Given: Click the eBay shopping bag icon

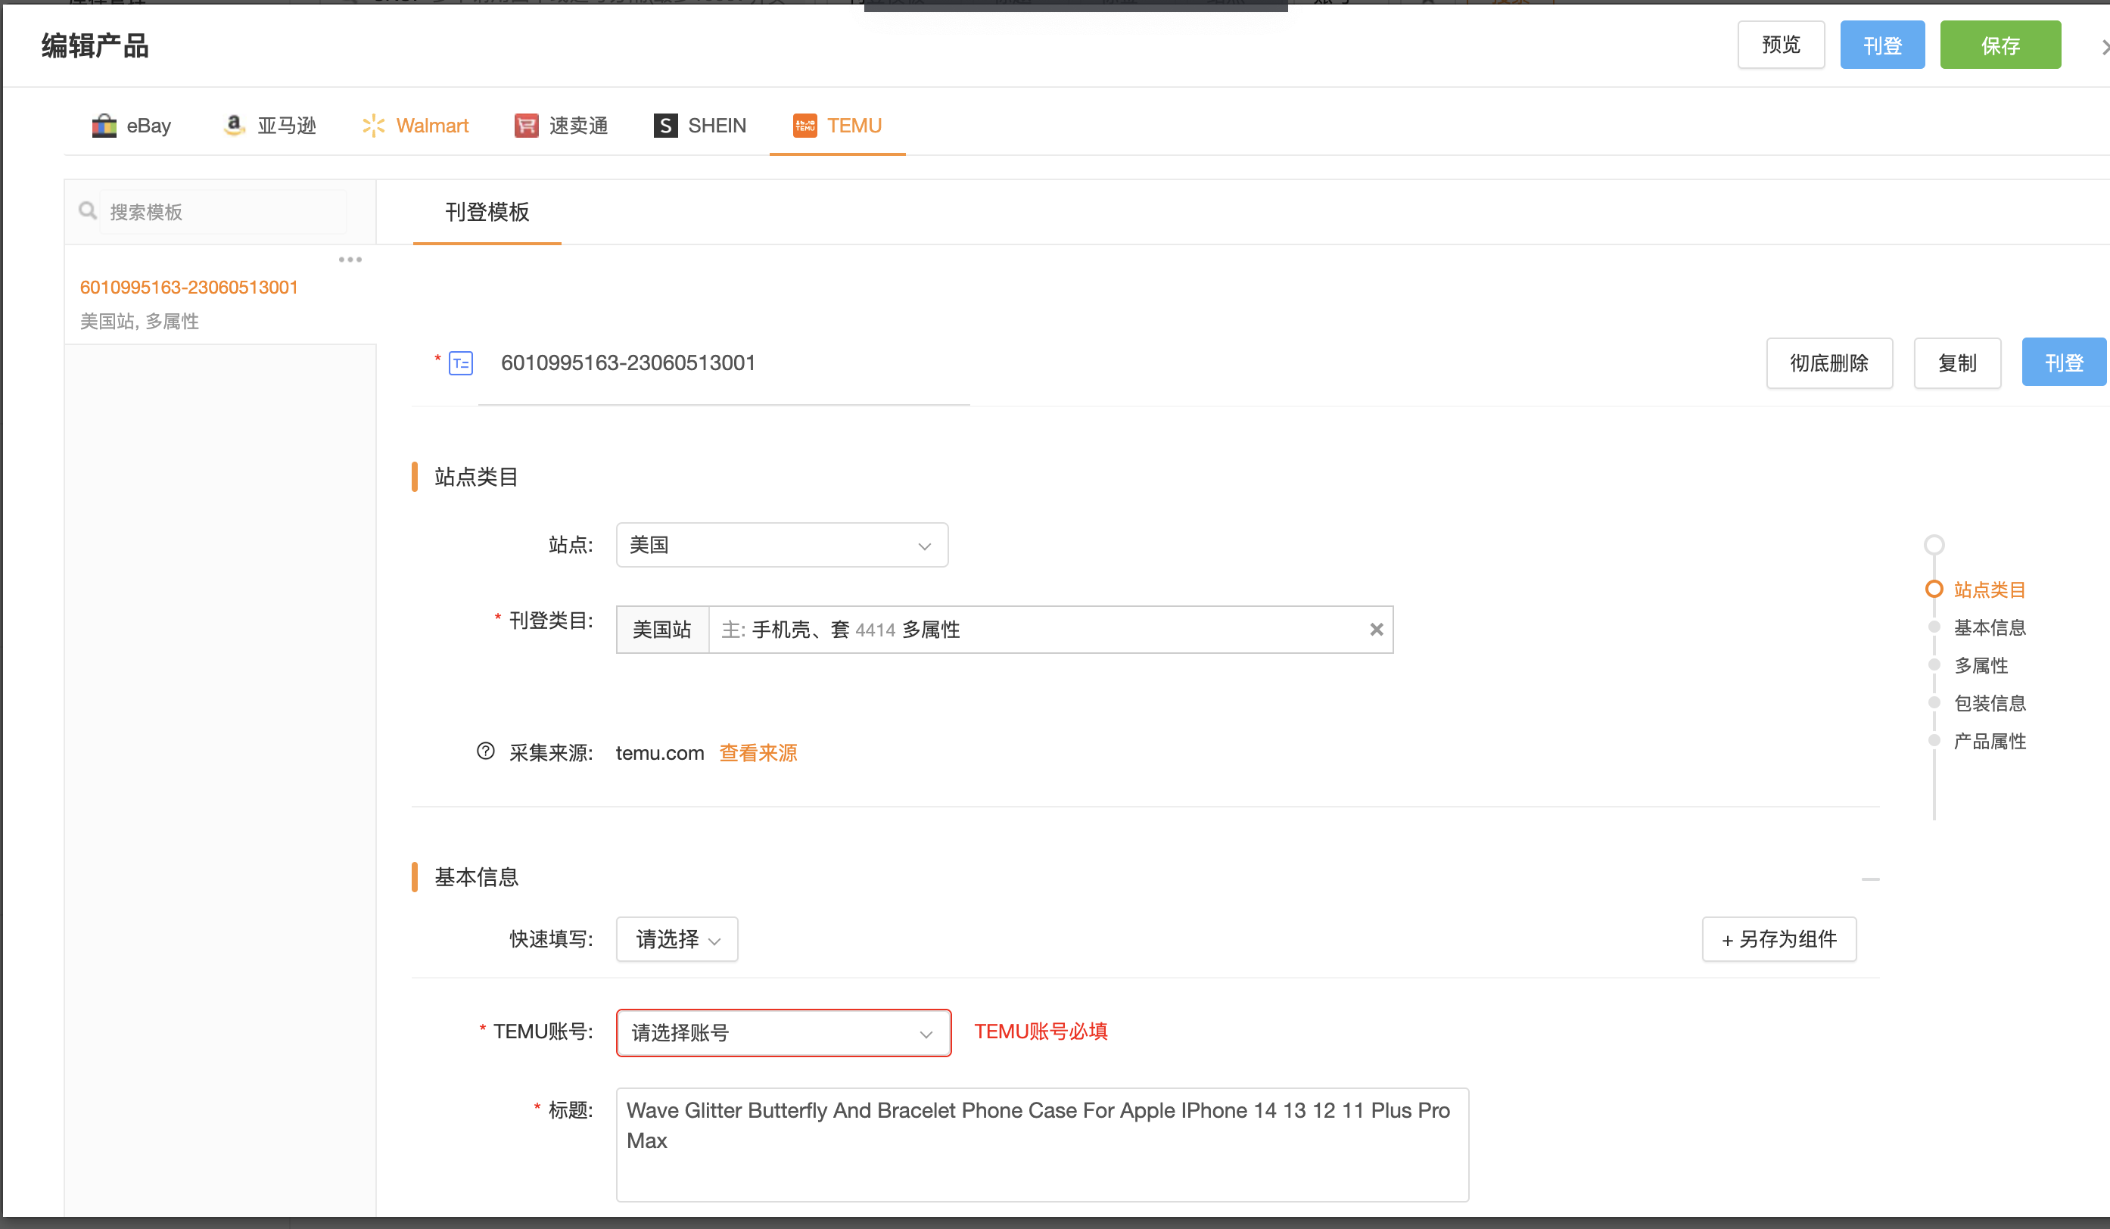Looking at the screenshot, I should pyautogui.click(x=104, y=126).
